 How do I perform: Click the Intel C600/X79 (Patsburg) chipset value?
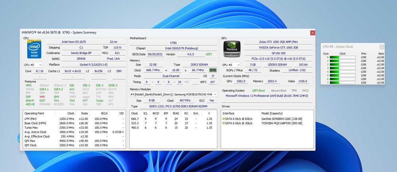click(x=182, y=48)
